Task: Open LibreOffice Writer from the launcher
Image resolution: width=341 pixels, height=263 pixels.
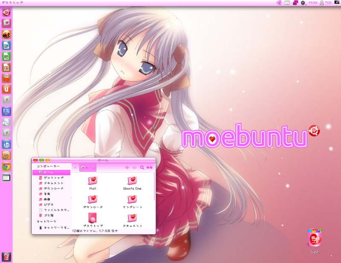Action: (x=6, y=45)
